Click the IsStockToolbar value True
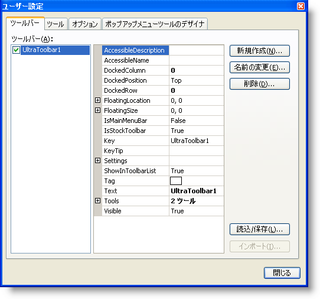This screenshot has height=299, width=320. click(x=197, y=131)
